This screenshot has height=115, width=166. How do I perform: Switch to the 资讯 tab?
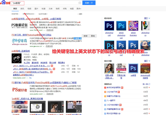22,9
